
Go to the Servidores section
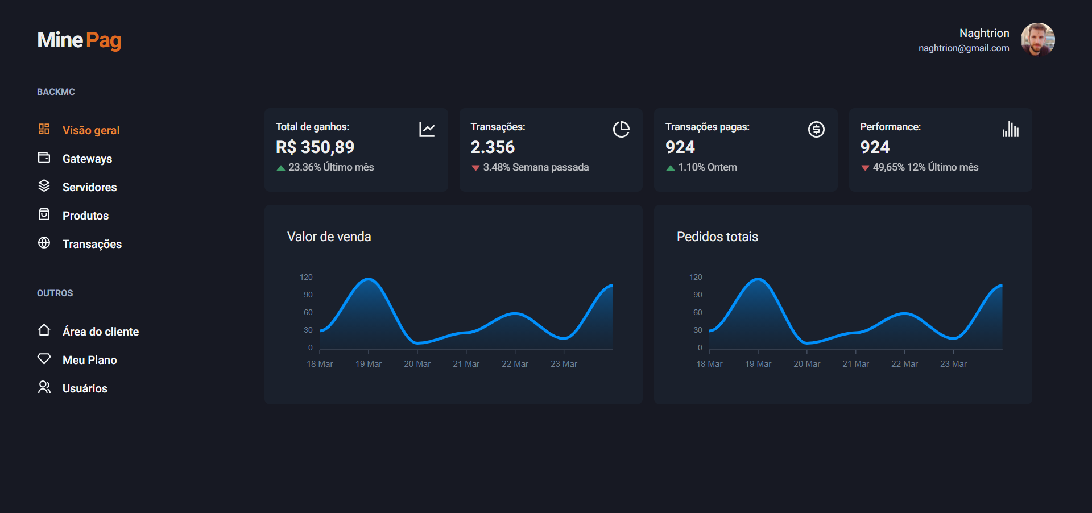pyautogui.click(x=89, y=187)
